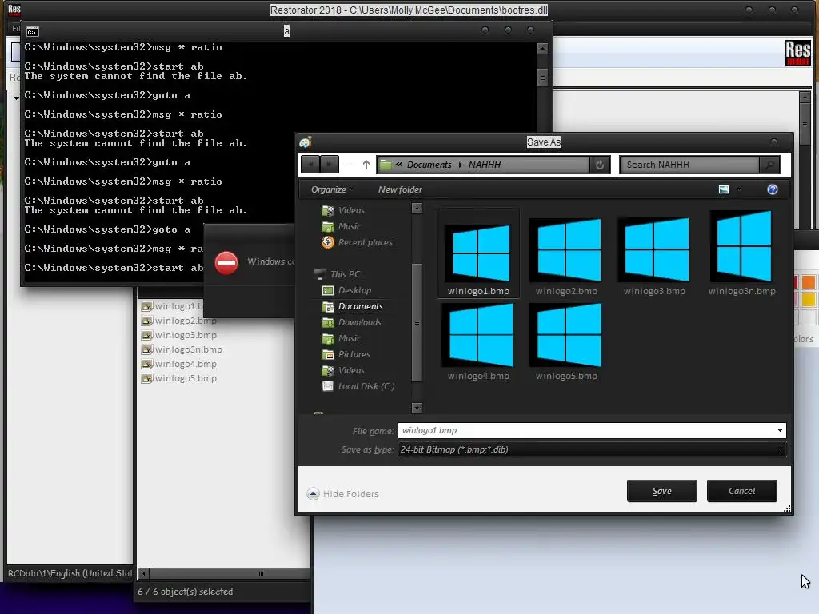Click New folder in Save As toolbar
819x614 pixels.
point(400,189)
